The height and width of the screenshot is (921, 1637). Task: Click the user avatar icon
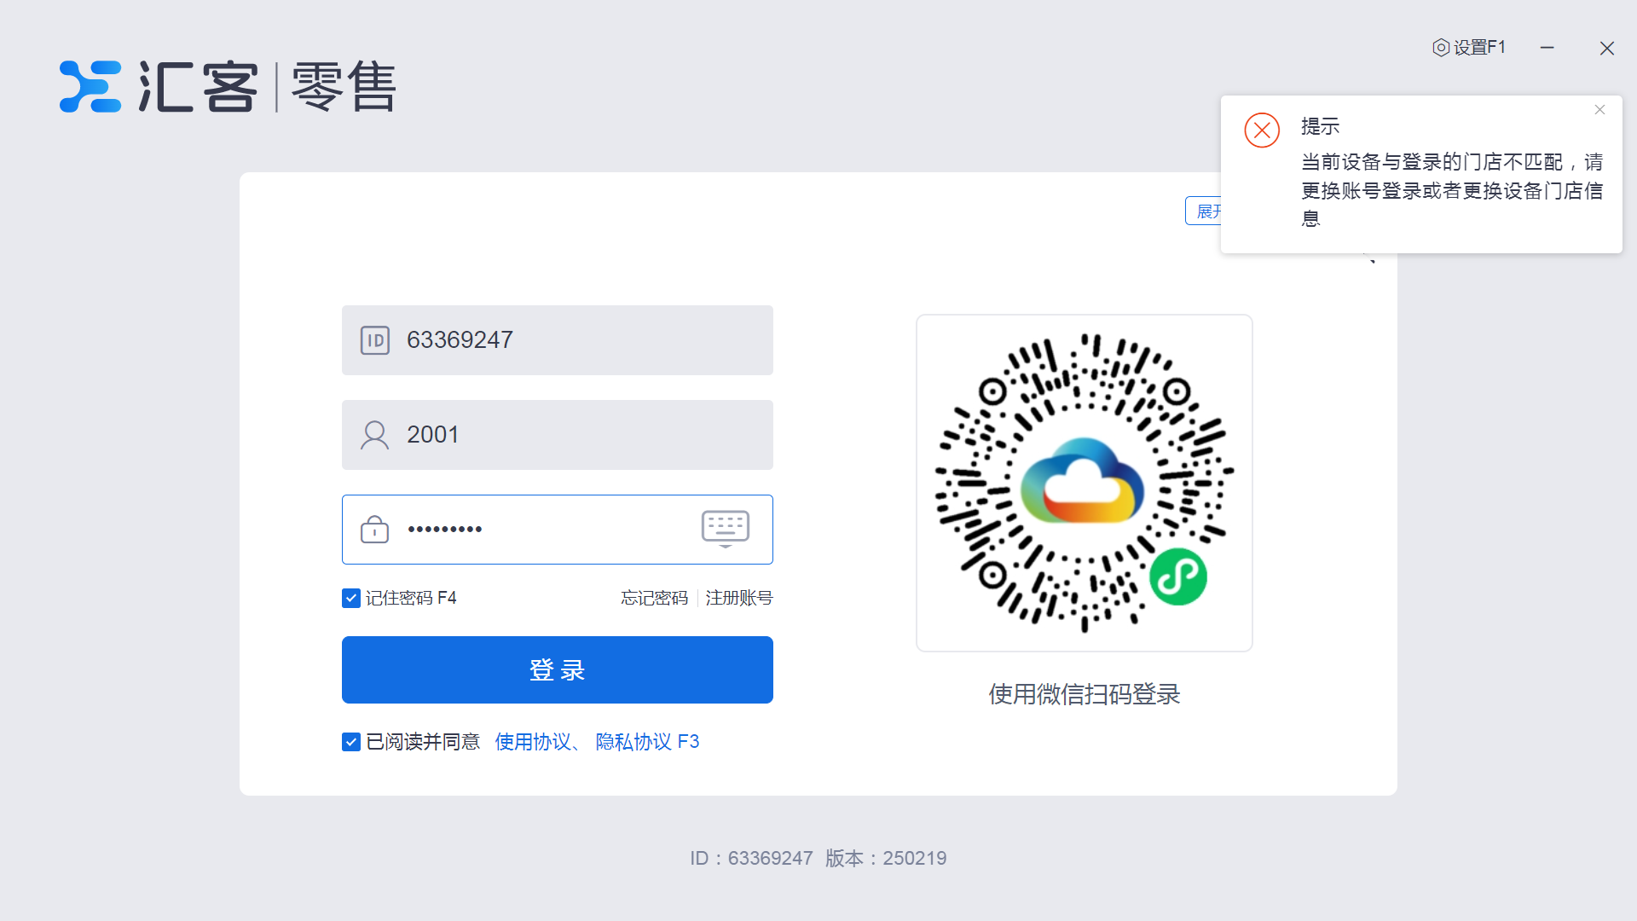tap(375, 435)
